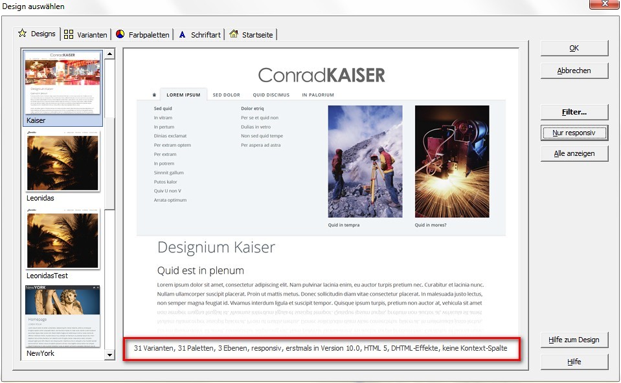Click the house icon for Startseite

pos(234,34)
